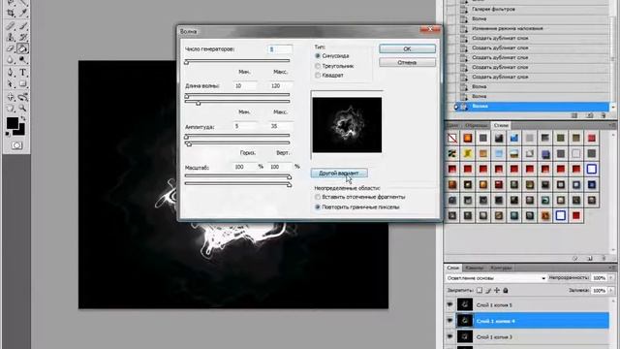Swap foreground and background colors
Viewport: 620px width, 349px height.
point(23,118)
